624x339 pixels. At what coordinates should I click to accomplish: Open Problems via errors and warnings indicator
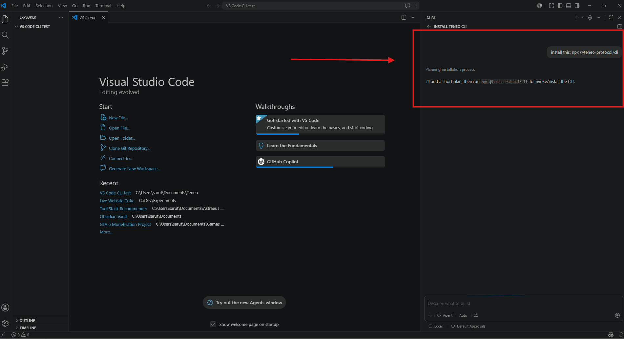point(20,335)
